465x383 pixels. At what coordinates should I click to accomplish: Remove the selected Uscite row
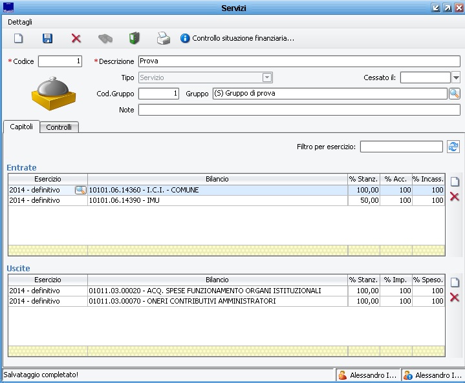[455, 297]
